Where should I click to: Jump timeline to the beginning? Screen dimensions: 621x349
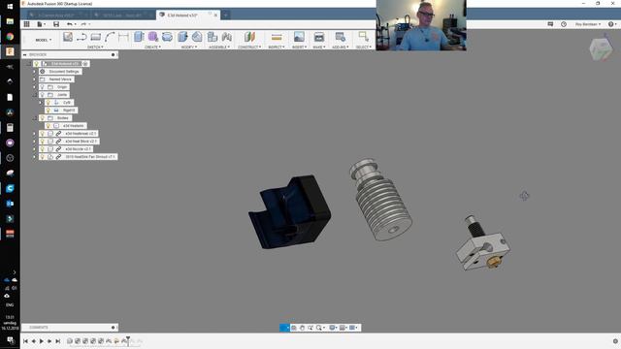pos(25,341)
